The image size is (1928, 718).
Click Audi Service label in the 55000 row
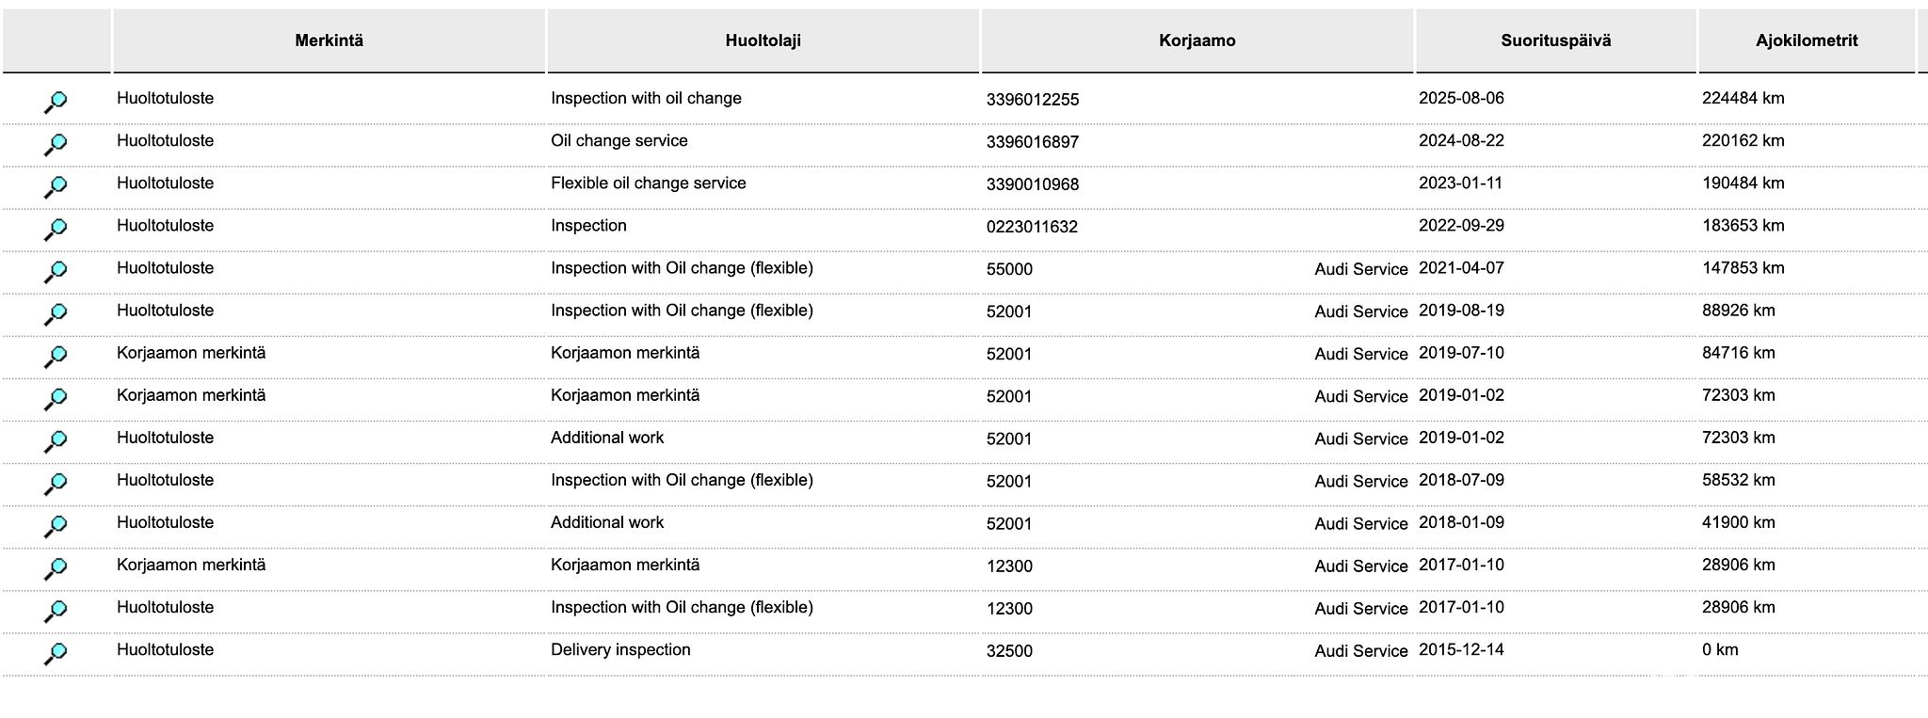1360,269
